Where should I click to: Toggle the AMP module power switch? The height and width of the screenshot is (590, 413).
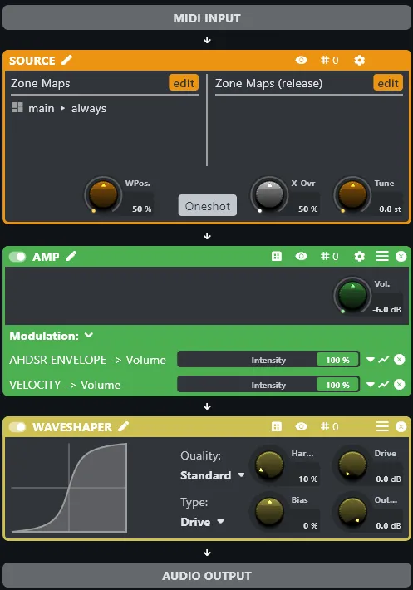pos(17,257)
